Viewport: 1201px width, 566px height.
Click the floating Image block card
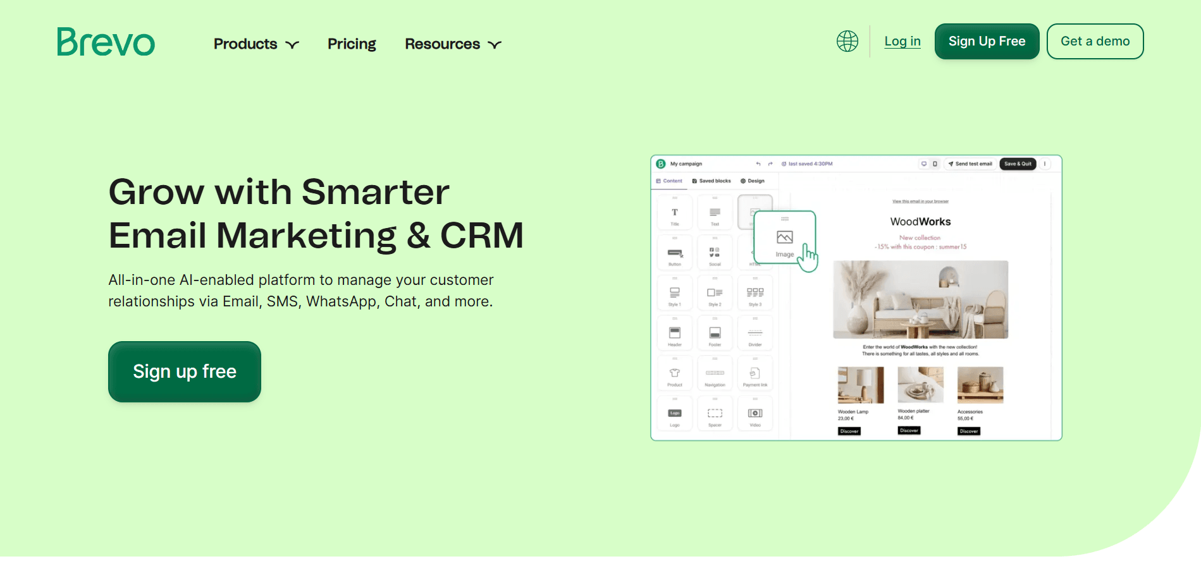point(785,238)
